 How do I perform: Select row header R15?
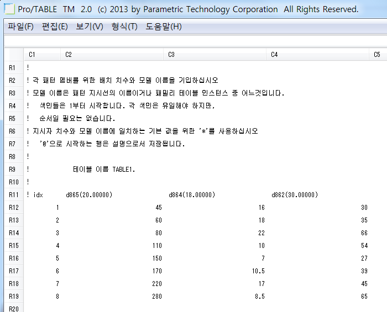[x=14, y=246]
